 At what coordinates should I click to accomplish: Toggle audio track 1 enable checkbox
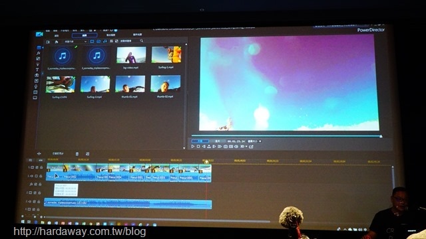click(x=36, y=176)
